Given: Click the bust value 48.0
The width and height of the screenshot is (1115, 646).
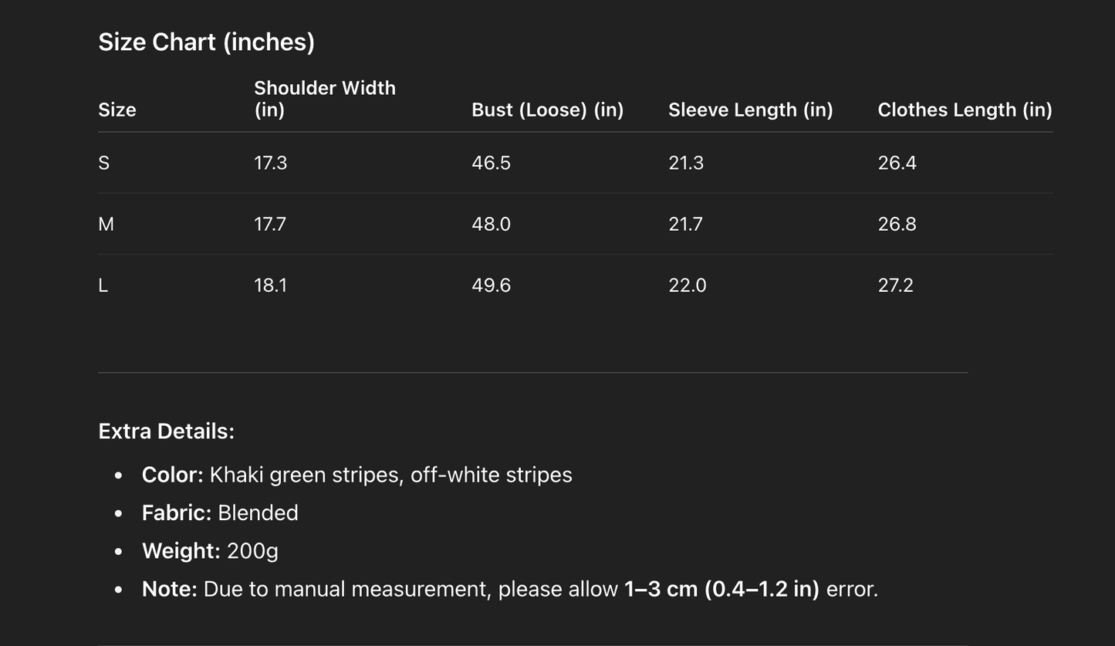Looking at the screenshot, I should [x=491, y=224].
